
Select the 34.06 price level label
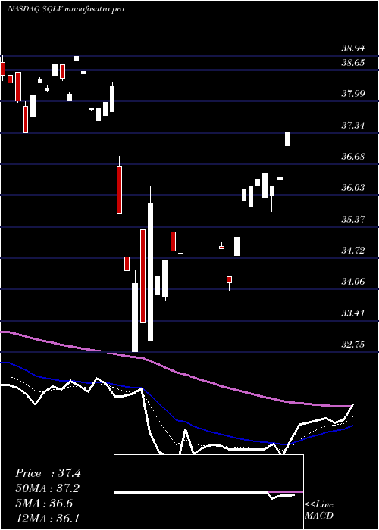coord(353,282)
